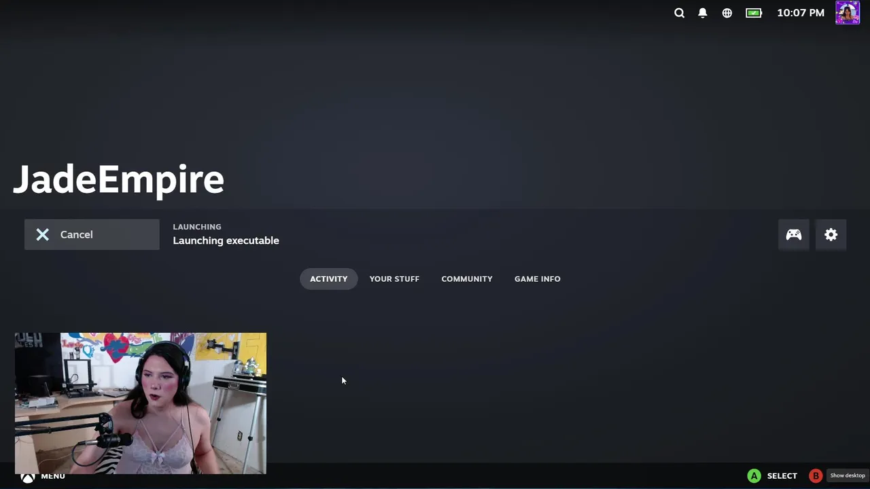
Task: Switch to the Your Stuff tab
Action: [394, 278]
